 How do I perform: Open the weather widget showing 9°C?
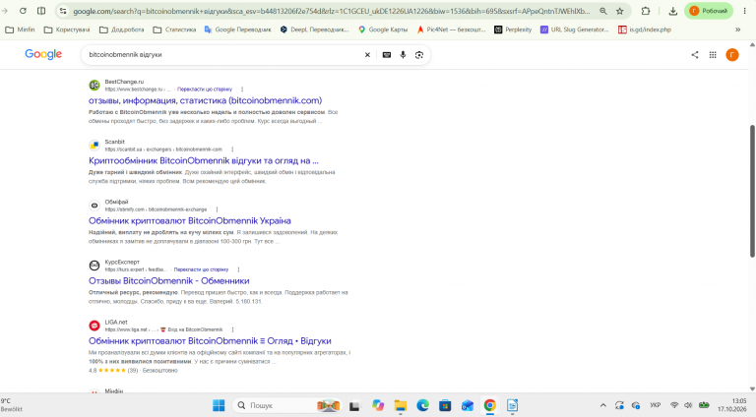(12, 405)
